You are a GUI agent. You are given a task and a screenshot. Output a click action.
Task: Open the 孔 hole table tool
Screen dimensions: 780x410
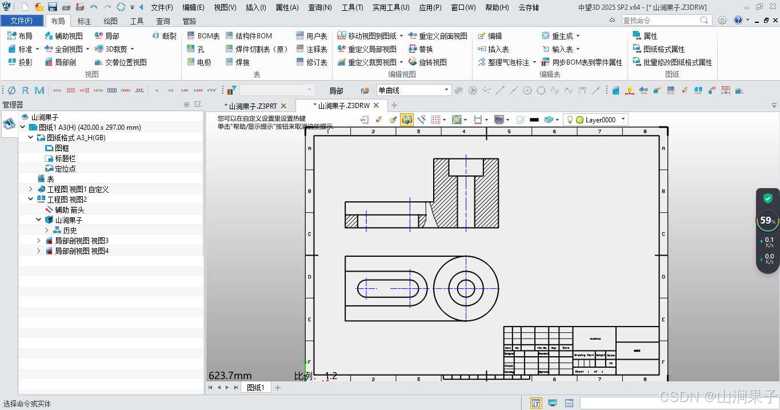coord(196,49)
